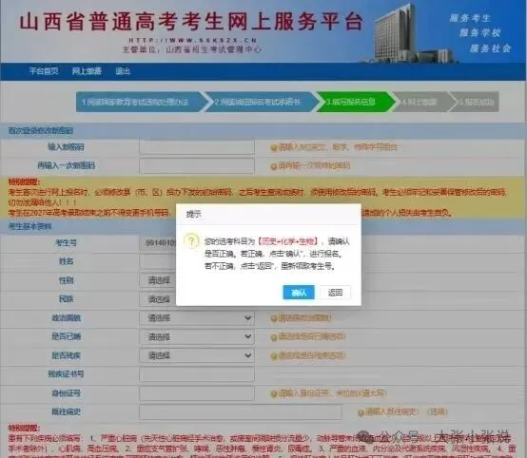Click the 山西省普通高考考生网上服务平台 title
This screenshot has width=527, height=458.
[191, 21]
